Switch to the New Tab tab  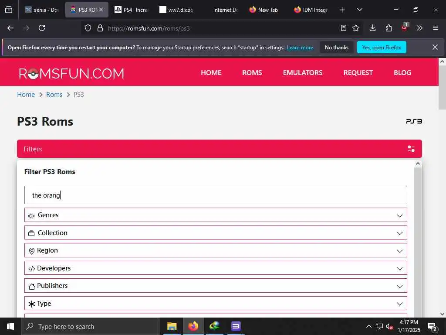(266, 10)
